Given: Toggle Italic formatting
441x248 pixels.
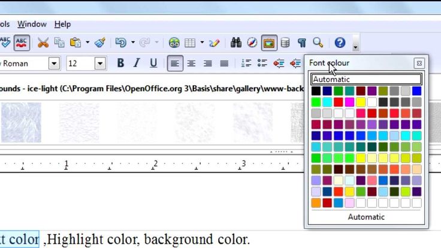Looking at the screenshot, I should point(137,63).
